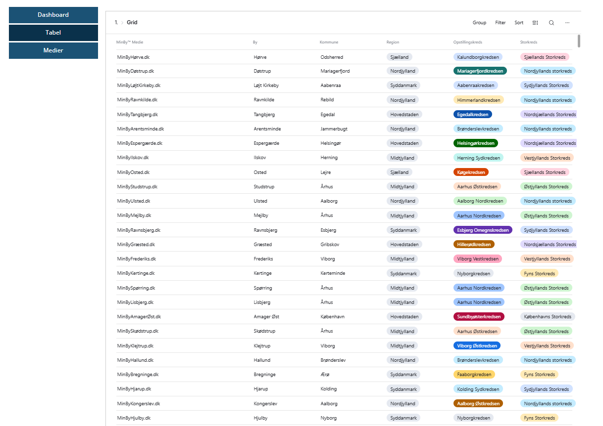Open the more options ellipsis menu
The height and width of the screenshot is (426, 603).
(567, 23)
